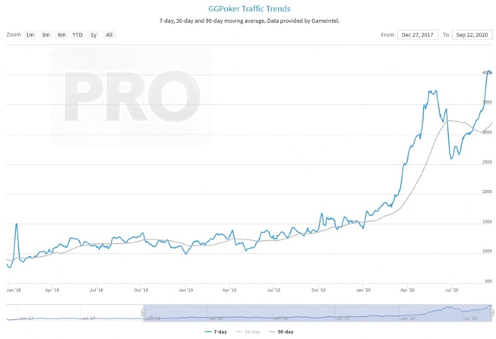Show All time range
This screenshot has height=339, width=496.
109,35
